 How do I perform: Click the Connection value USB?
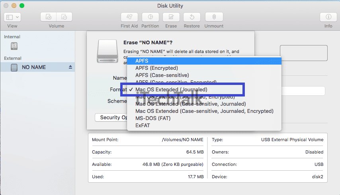coord(319,164)
